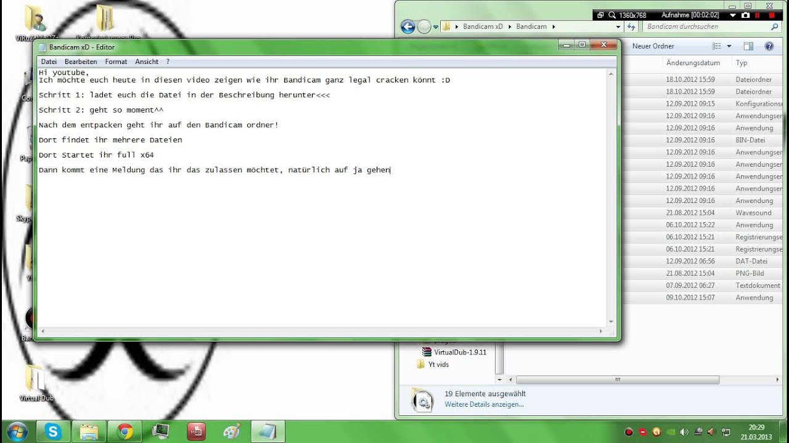Toggle the Explorer preview pane
This screenshot has height=443, width=789.
point(748,46)
